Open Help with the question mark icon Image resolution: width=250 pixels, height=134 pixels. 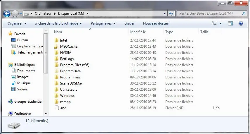241,23
